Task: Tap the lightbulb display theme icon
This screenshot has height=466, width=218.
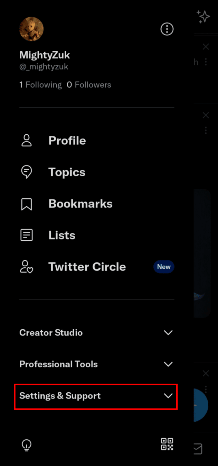Action: pyautogui.click(x=27, y=445)
